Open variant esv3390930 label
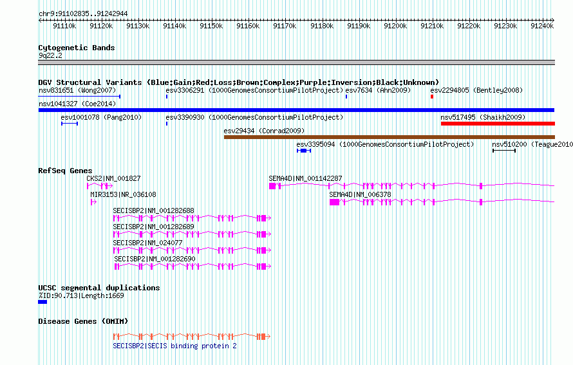 [254, 117]
